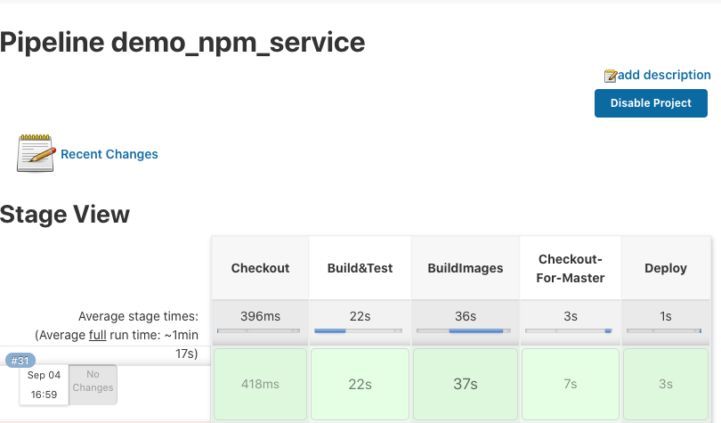Image resolution: width=721 pixels, height=423 pixels.
Task: Click the BuildImages average time progress bar
Action: pyautogui.click(x=466, y=331)
